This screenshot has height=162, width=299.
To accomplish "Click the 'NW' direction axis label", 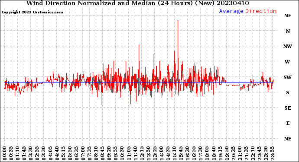I will tap(288, 46).
